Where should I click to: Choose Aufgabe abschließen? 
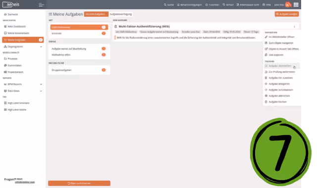[x=282, y=66]
